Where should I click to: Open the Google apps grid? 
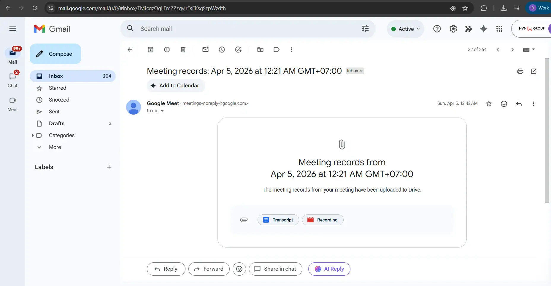coord(499,29)
